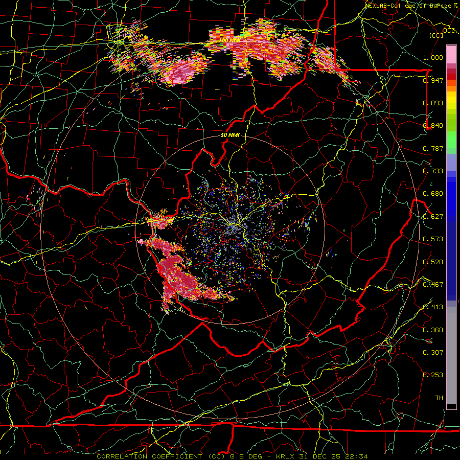Image resolution: width=460 pixels, height=460 pixels.
Task: Click the 0.947 legend value
Action: 433,80
